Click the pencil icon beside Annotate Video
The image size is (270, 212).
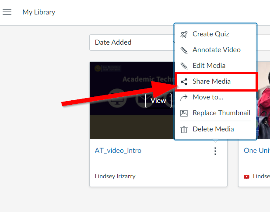click(184, 50)
